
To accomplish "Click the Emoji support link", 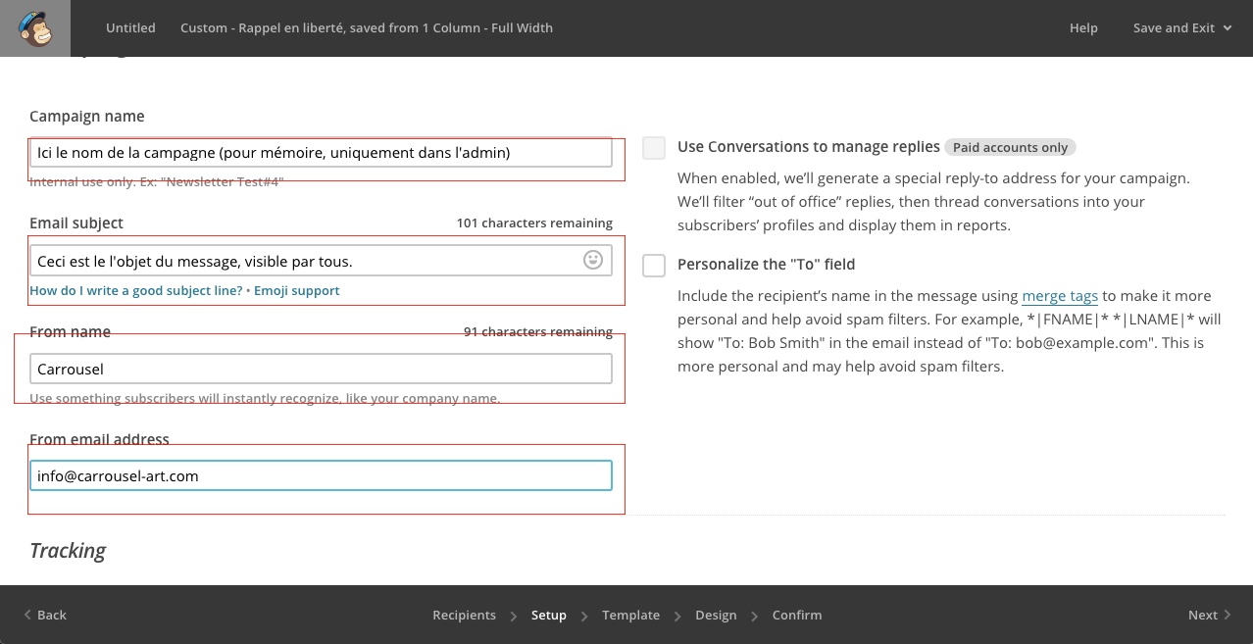I will 297,291.
